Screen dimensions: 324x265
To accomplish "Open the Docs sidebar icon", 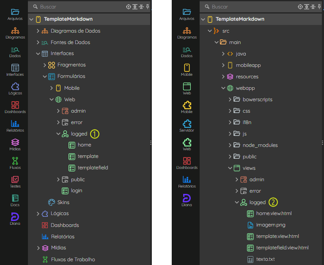I will pyautogui.click(x=15, y=201).
